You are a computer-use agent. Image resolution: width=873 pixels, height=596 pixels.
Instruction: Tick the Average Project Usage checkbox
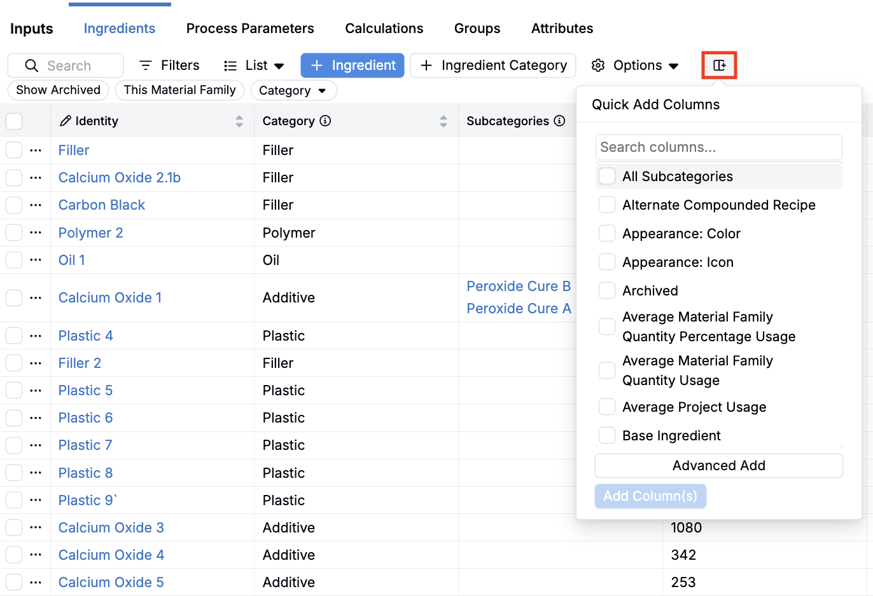coord(607,407)
